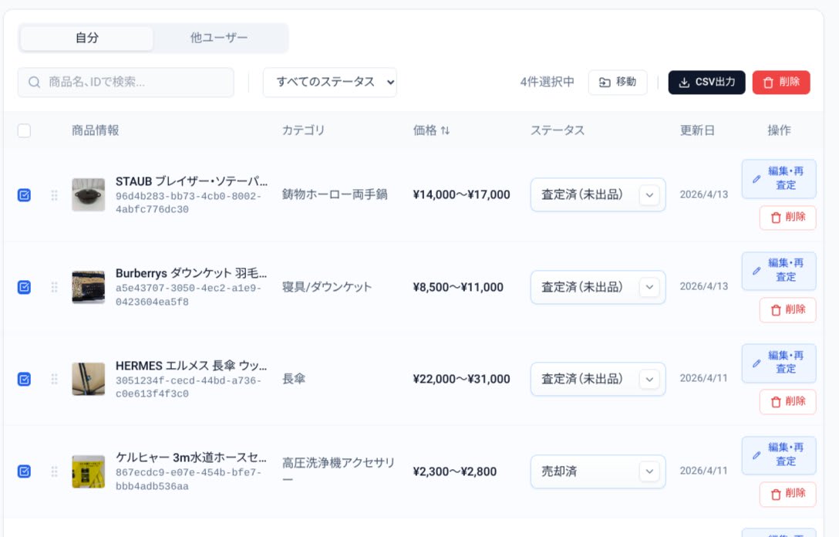Click the drag handle for STAUB row
The image size is (839, 537).
[54, 195]
